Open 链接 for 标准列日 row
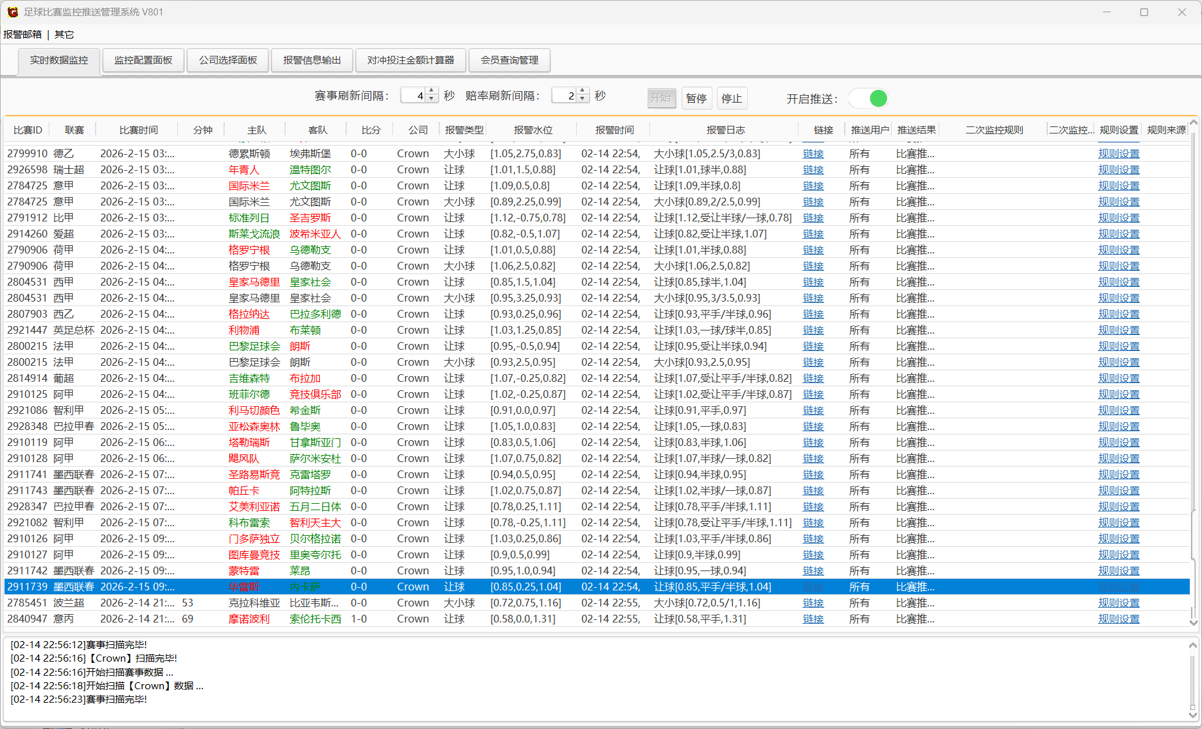1202x729 pixels. pyautogui.click(x=813, y=218)
